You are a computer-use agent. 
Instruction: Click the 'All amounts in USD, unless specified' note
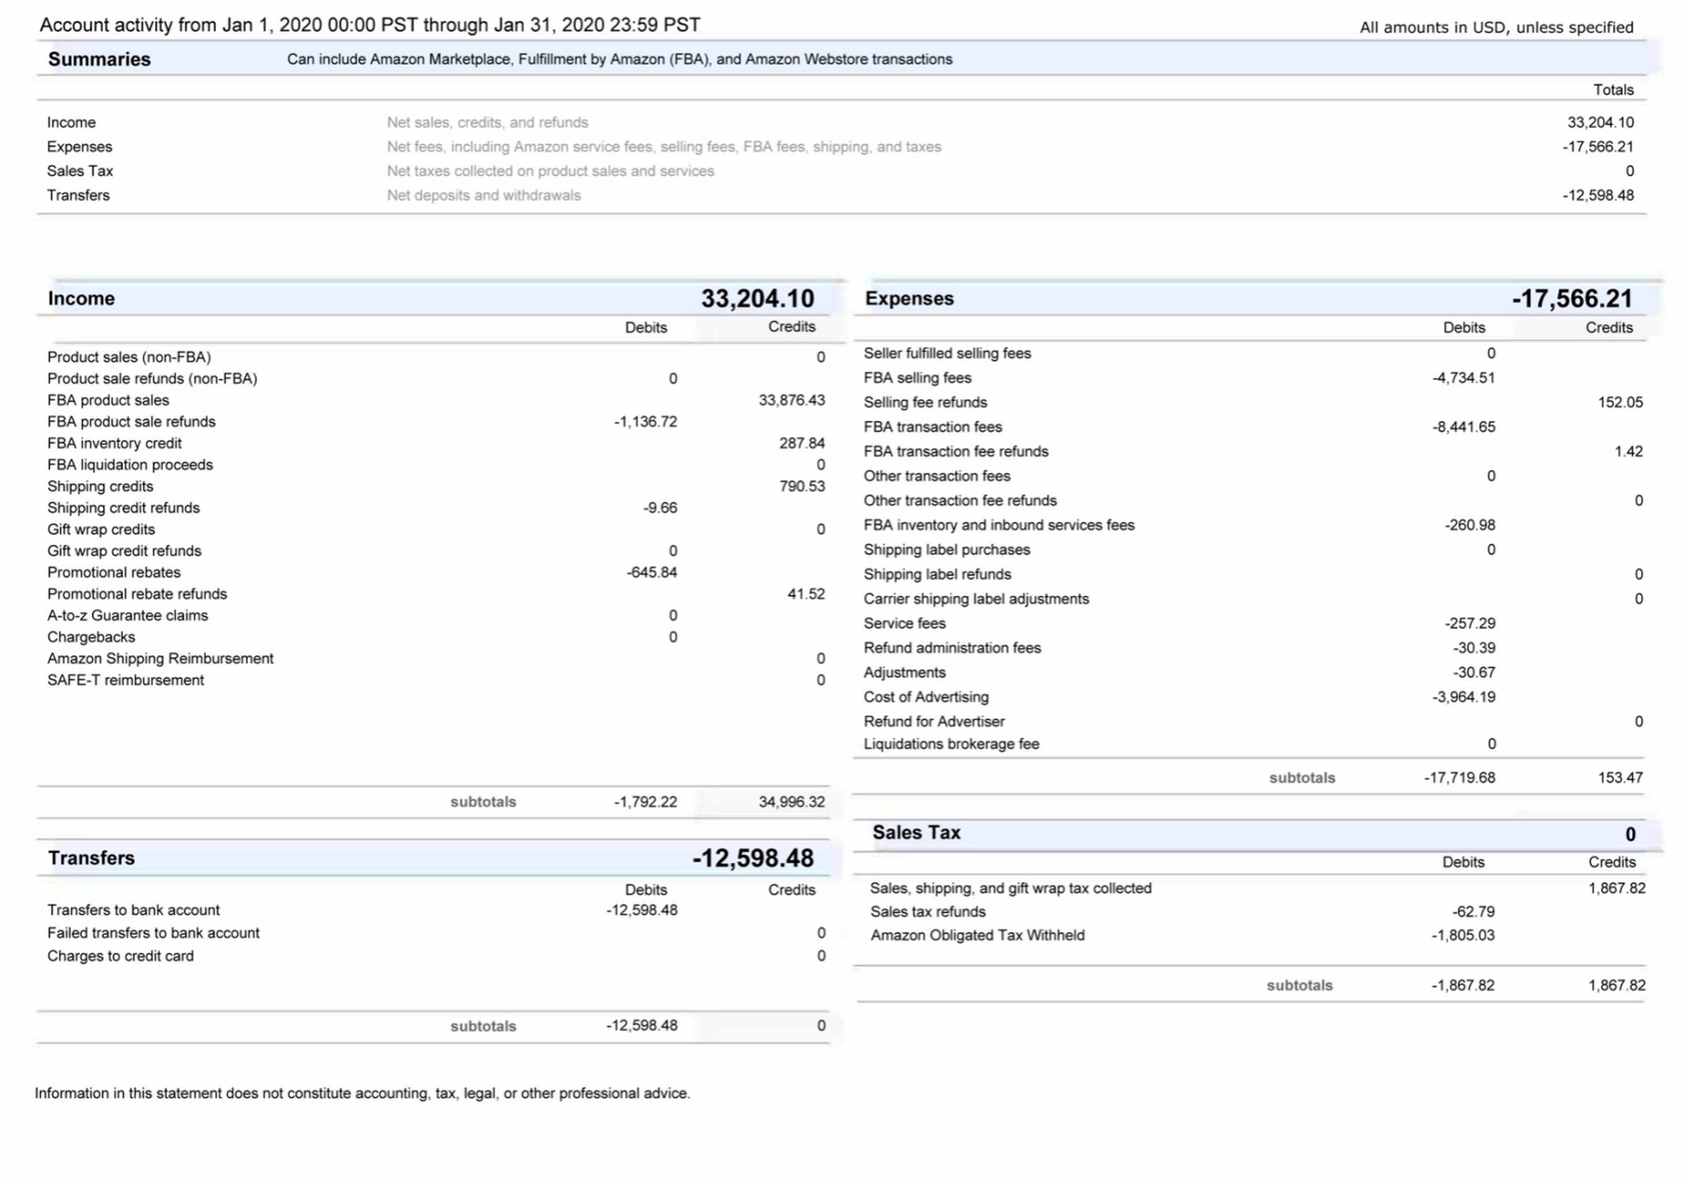1496,28
